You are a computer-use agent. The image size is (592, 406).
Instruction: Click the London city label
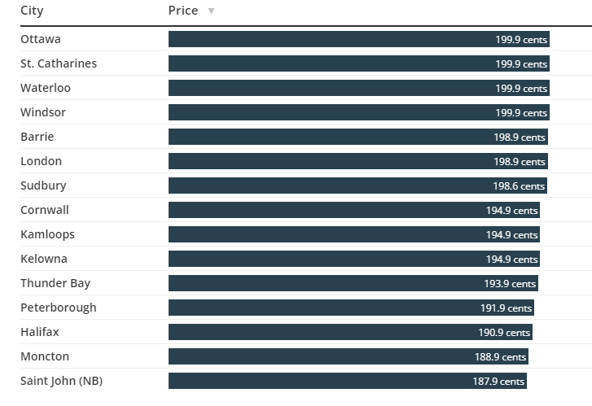41,161
